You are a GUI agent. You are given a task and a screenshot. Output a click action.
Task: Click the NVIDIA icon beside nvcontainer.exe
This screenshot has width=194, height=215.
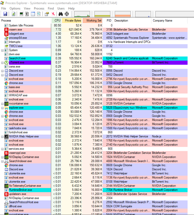click(x=6, y=104)
